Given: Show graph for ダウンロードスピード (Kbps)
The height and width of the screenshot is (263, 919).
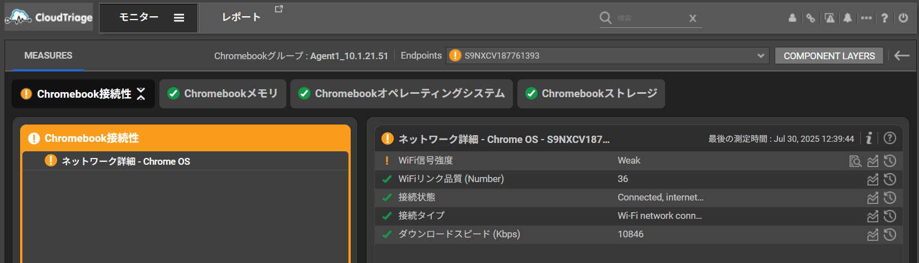Looking at the screenshot, I should [x=872, y=235].
